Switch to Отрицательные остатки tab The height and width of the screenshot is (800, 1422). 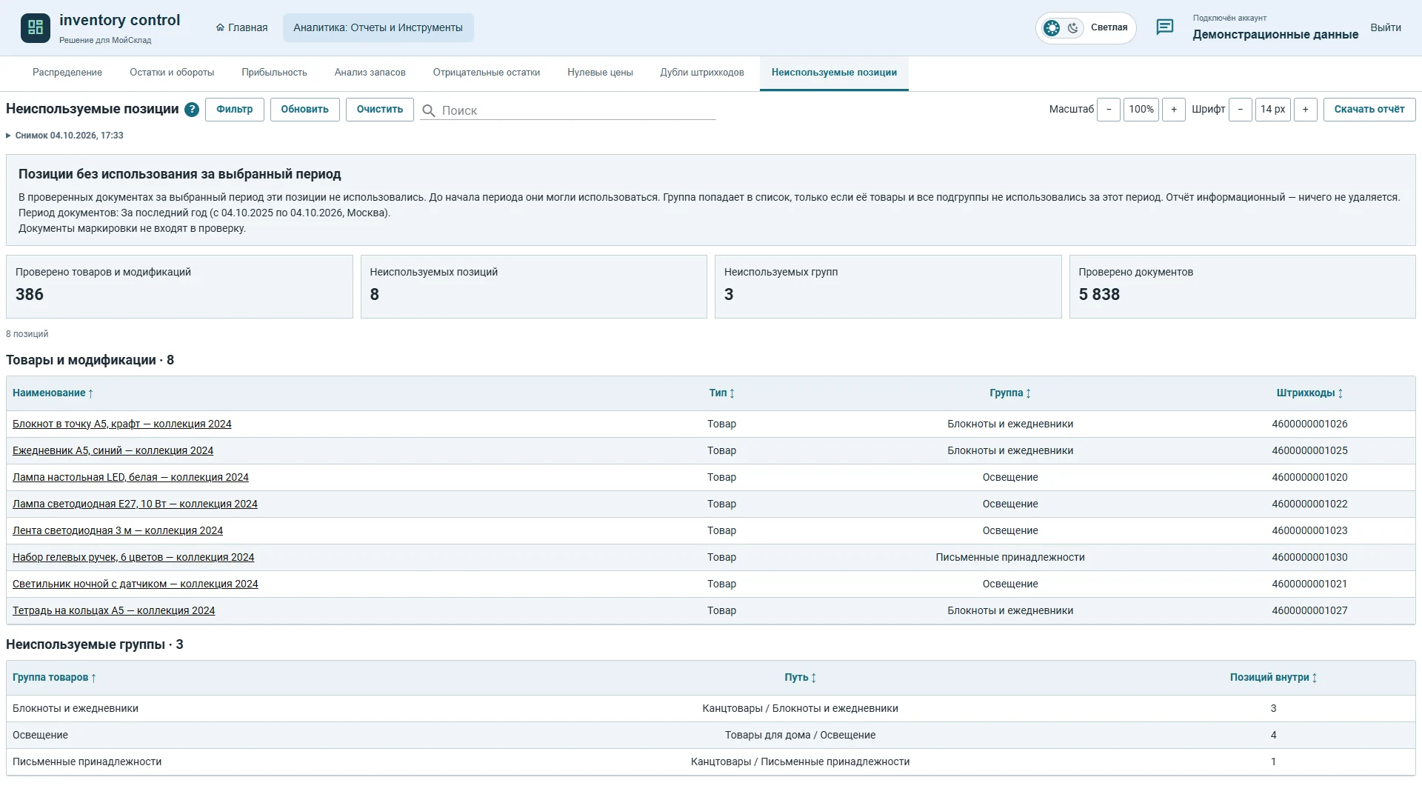click(x=487, y=73)
